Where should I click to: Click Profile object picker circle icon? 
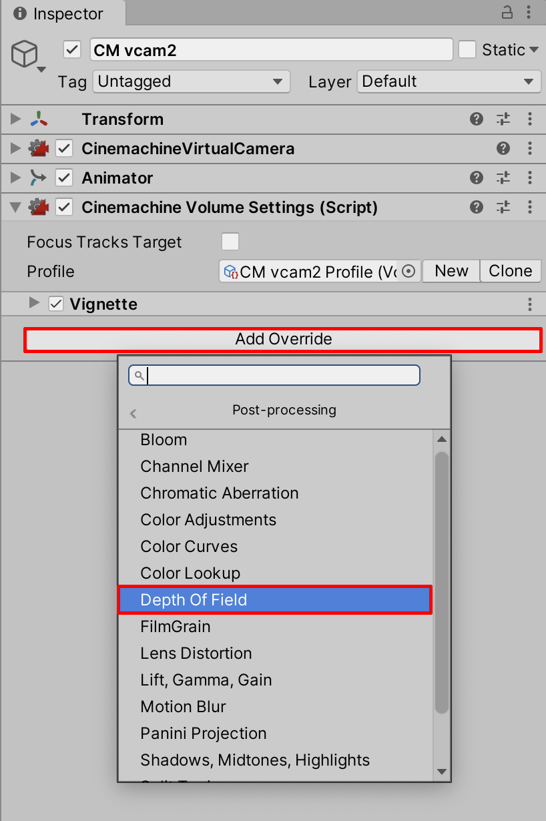click(410, 272)
